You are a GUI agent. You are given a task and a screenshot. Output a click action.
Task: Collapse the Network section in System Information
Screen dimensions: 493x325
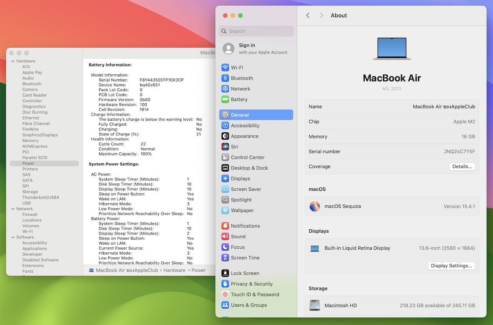click(13, 209)
